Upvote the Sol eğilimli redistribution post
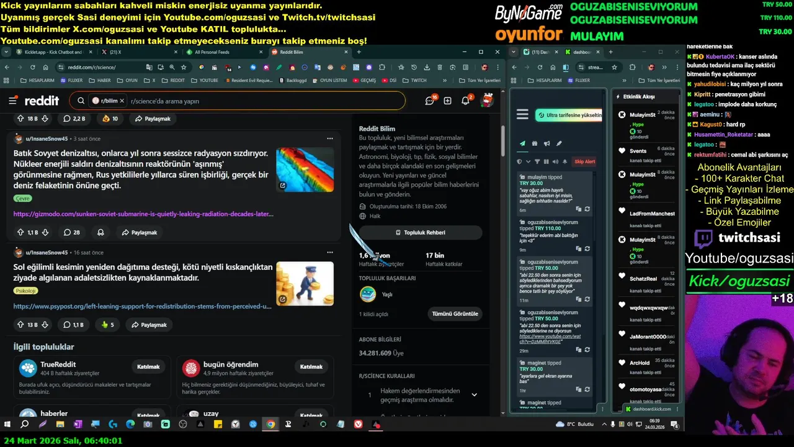 coord(20,325)
